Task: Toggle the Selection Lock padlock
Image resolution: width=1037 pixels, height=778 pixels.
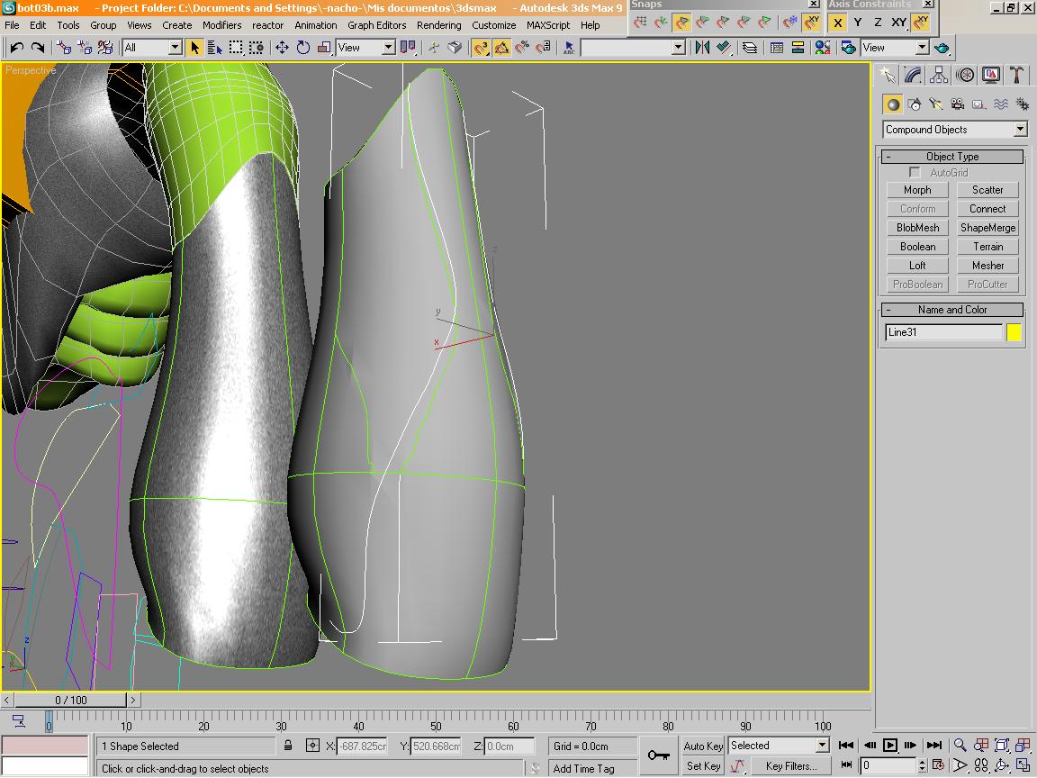Action: tap(288, 746)
